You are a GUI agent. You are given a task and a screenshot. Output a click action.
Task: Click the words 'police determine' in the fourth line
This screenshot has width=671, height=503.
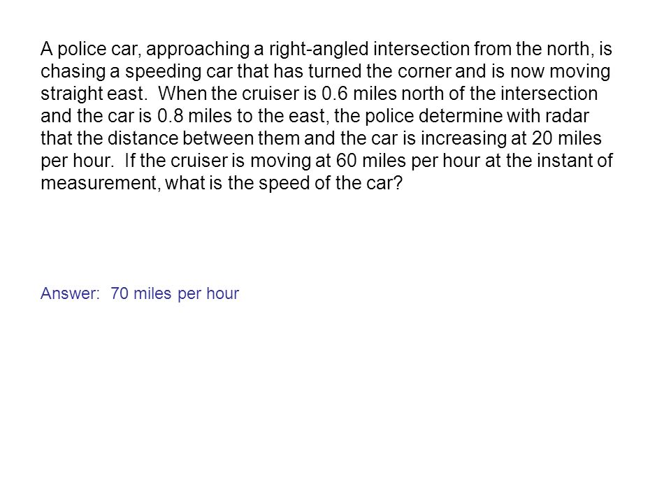[433, 115]
